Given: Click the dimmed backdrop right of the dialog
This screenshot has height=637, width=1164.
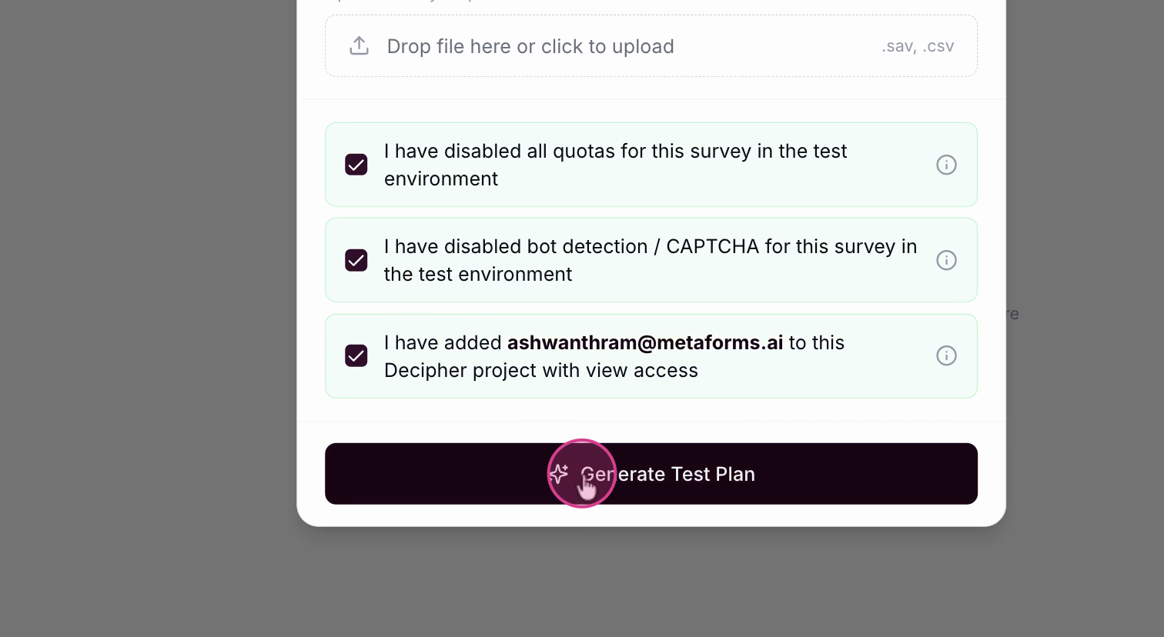Looking at the screenshot, I should point(1085,192).
